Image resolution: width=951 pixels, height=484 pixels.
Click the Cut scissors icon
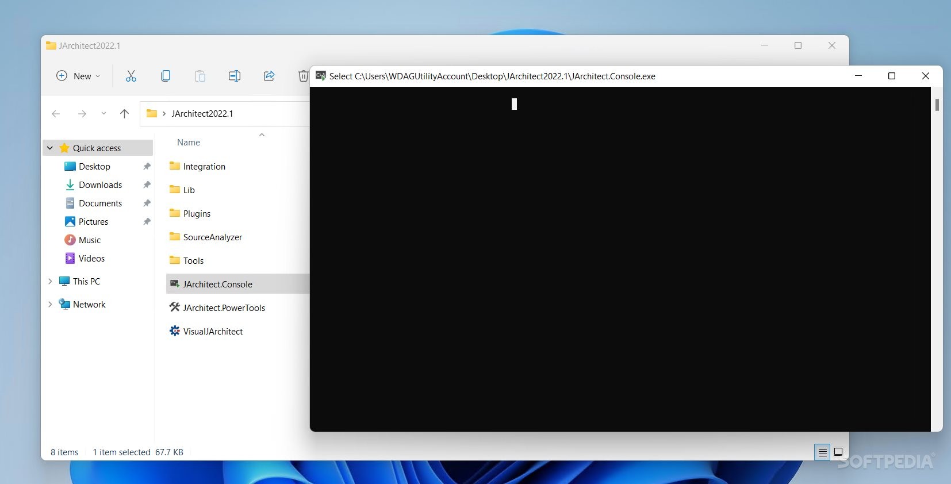point(131,76)
